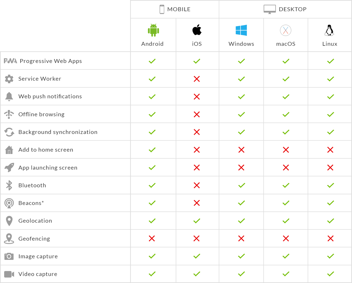
Task: Select the MOBILE column header
Action: point(175,9)
